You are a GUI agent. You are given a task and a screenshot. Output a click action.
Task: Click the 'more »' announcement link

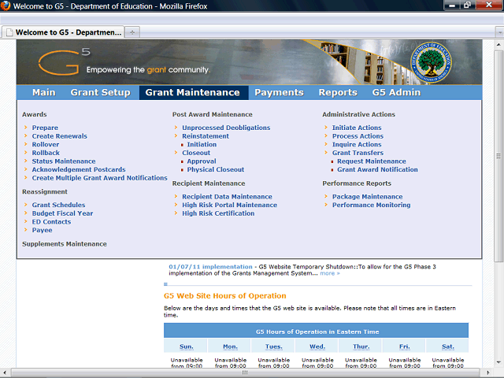pos(330,273)
